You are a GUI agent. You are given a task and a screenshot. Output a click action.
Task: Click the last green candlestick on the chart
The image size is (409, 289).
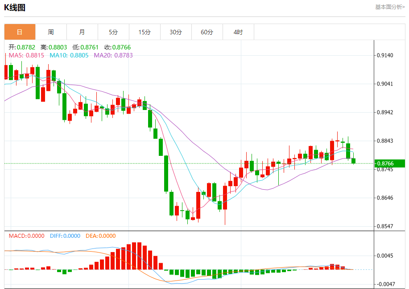[x=353, y=161]
